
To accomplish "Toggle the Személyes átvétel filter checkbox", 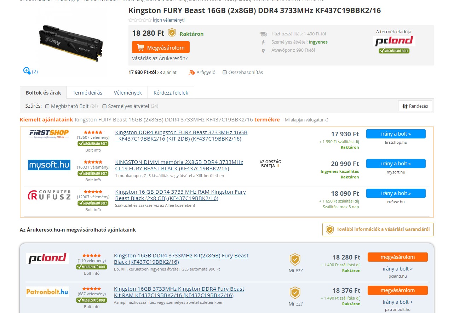I will [x=104, y=106].
